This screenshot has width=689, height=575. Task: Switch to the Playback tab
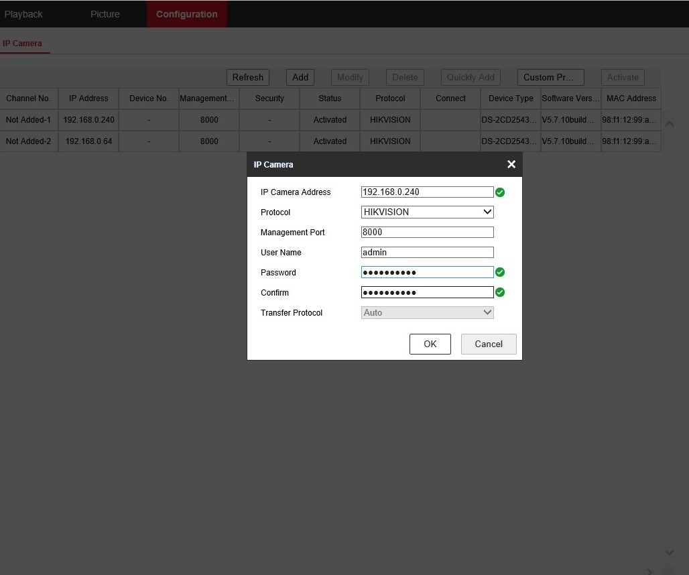23,14
